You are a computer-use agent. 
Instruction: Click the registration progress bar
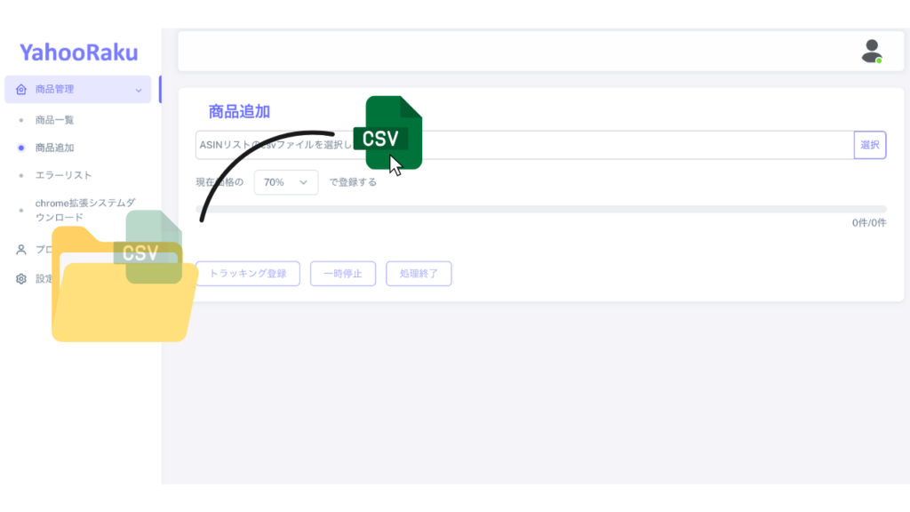click(541, 209)
